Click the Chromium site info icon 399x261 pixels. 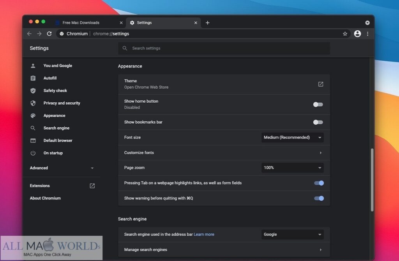(x=62, y=33)
